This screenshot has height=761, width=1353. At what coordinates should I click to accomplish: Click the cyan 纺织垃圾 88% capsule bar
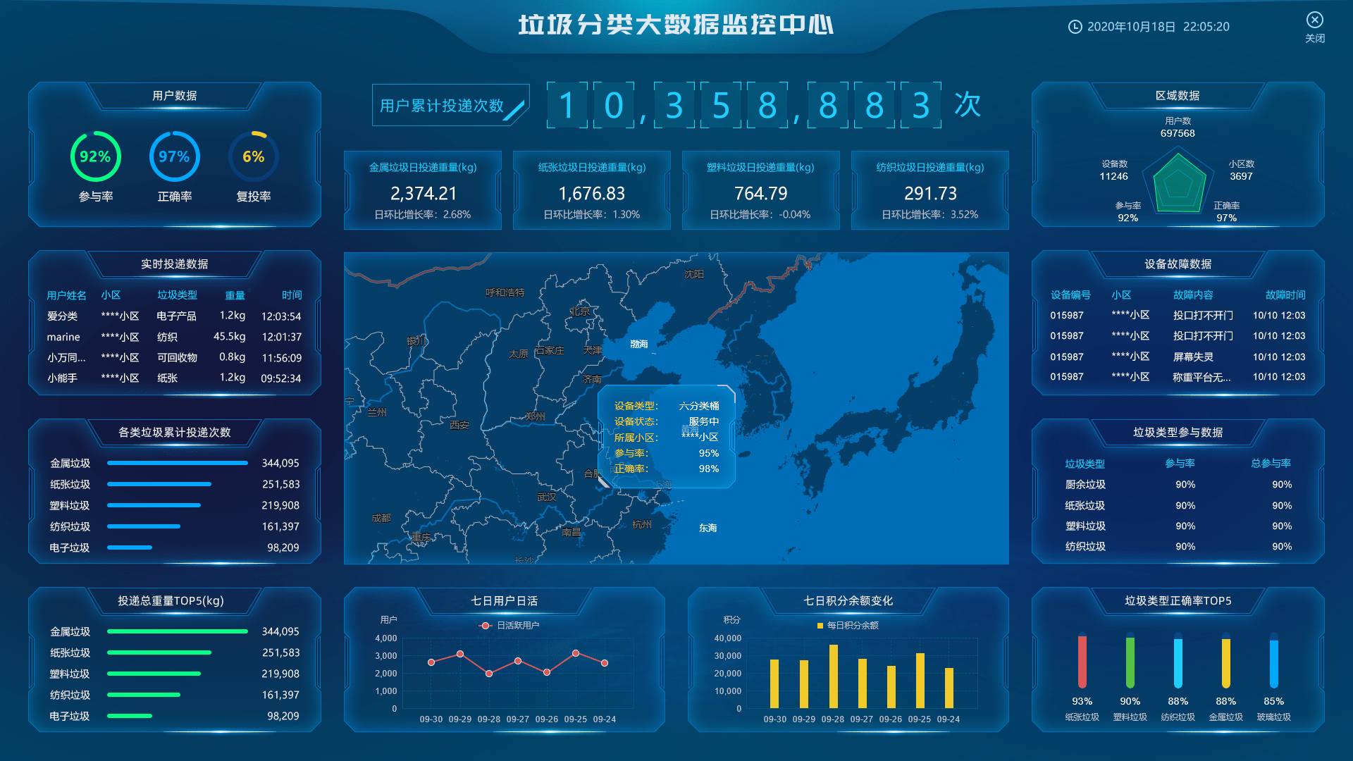pos(1178,661)
